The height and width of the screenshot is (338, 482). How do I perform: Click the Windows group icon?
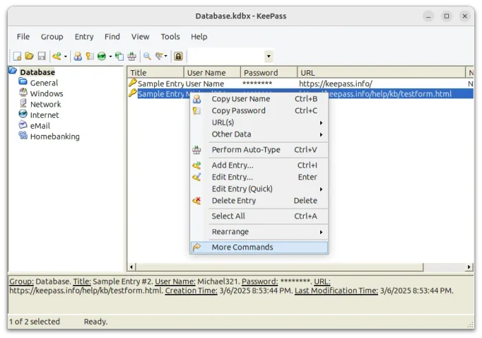pyautogui.click(x=23, y=92)
